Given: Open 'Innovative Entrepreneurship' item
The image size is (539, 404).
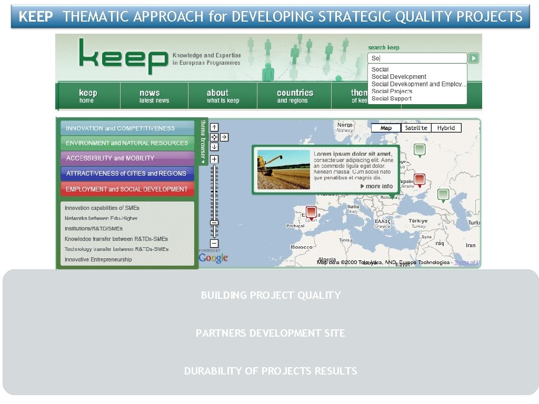Looking at the screenshot, I should (98, 259).
